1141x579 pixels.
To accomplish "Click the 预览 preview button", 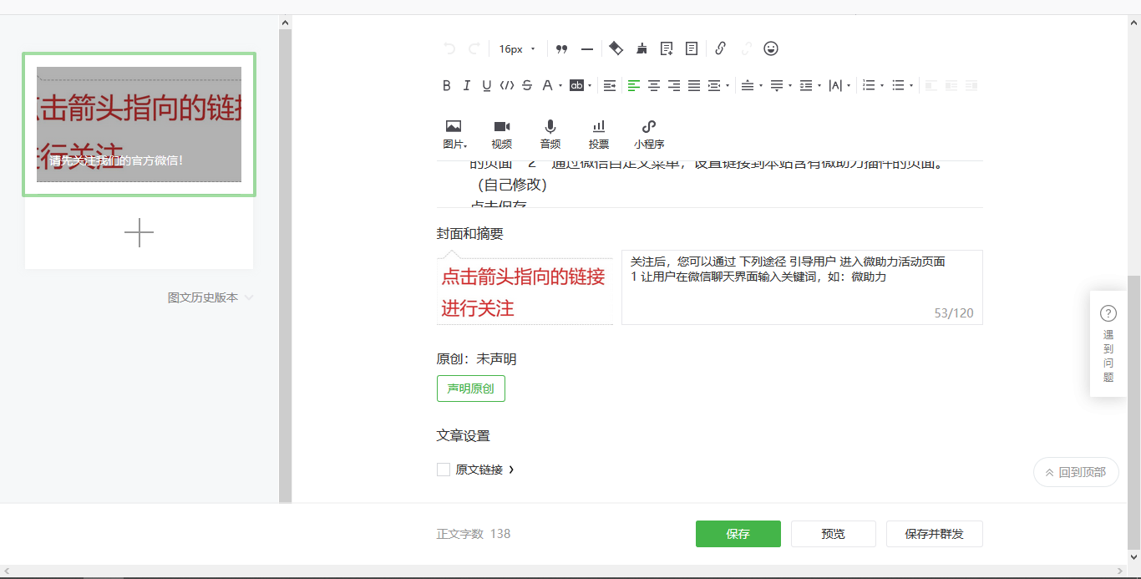I will (834, 534).
